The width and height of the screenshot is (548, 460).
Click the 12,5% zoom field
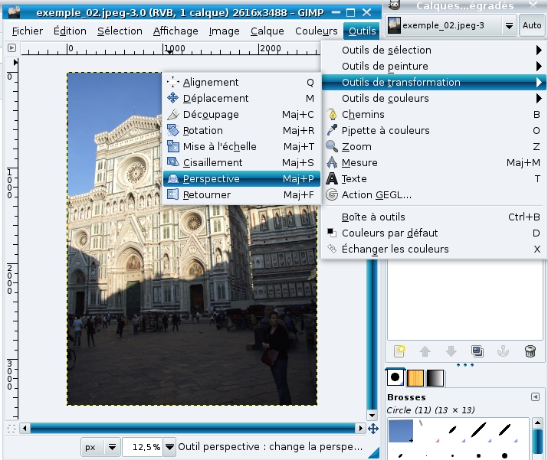click(143, 447)
